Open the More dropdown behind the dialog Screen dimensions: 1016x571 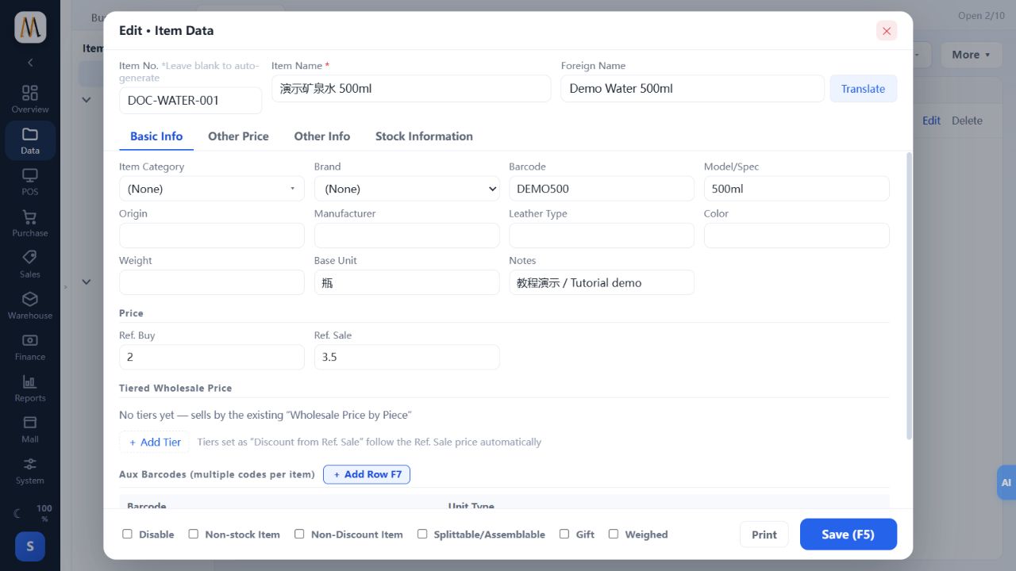pos(971,55)
